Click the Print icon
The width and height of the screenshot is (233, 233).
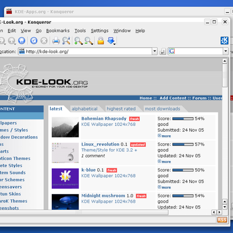tap(56, 41)
